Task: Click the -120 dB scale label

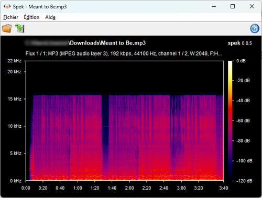Action: point(244,181)
